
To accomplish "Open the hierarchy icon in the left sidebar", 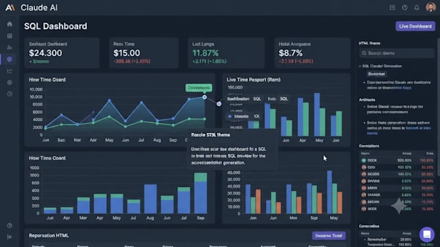I will point(10,47).
